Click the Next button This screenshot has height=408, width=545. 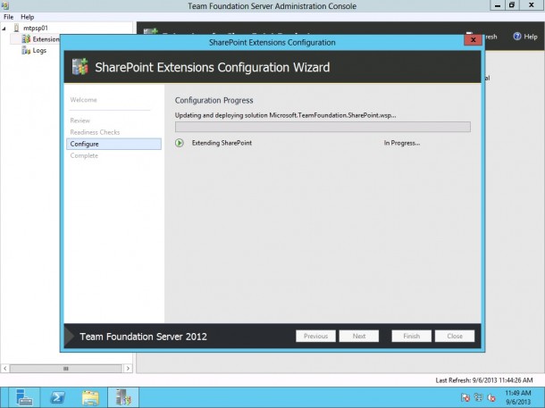(358, 336)
